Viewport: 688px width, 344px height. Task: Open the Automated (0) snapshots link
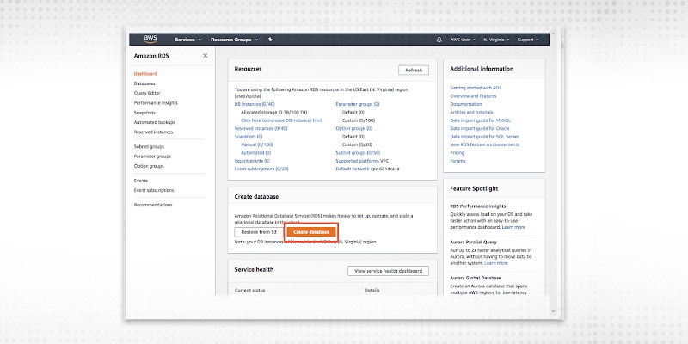[x=255, y=153]
